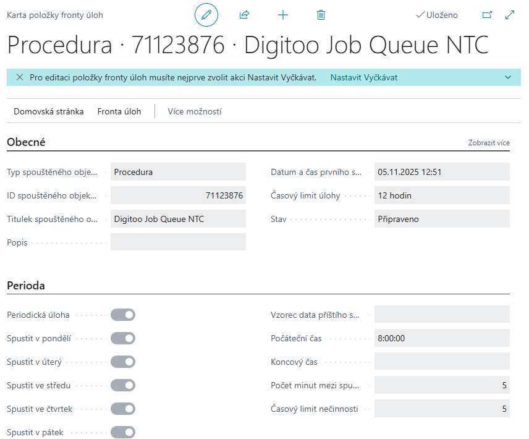Click the Popis field label
The image size is (529, 439).
click(x=17, y=242)
